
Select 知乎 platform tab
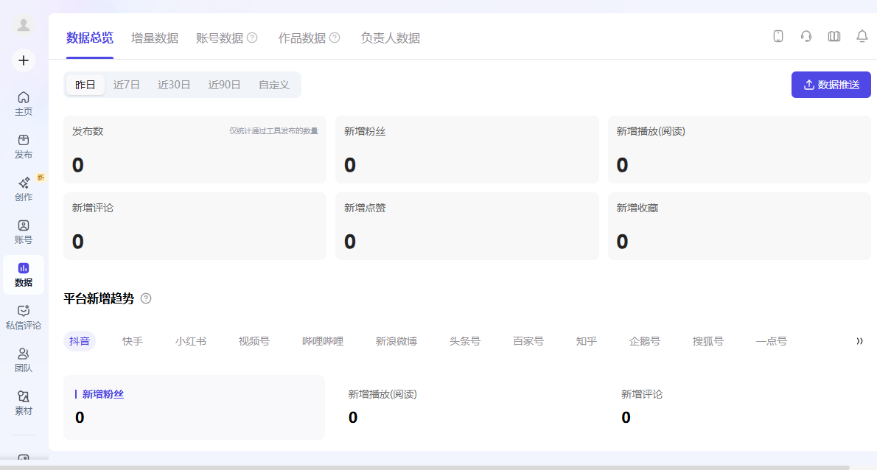pyautogui.click(x=586, y=341)
